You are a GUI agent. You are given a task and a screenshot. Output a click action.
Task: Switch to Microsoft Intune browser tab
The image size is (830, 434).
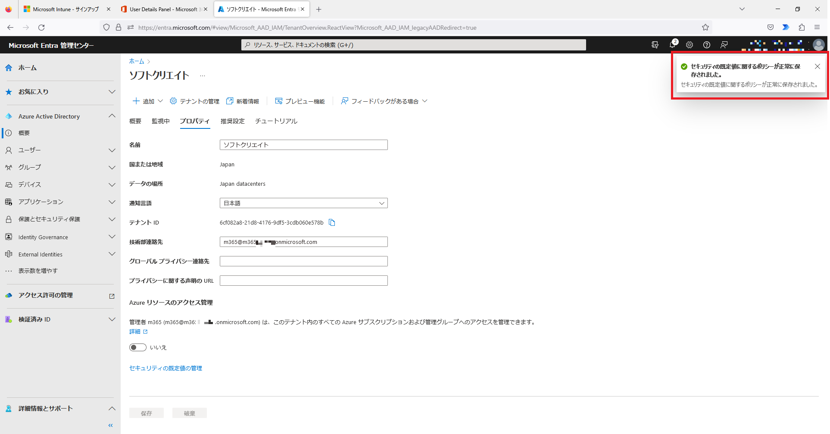67,9
